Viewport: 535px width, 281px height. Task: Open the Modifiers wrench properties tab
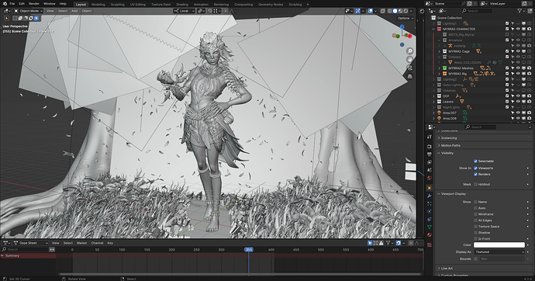click(x=430, y=196)
